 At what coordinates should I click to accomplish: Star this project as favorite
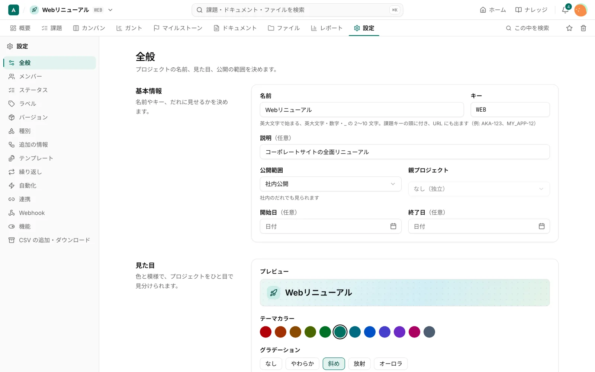(569, 28)
